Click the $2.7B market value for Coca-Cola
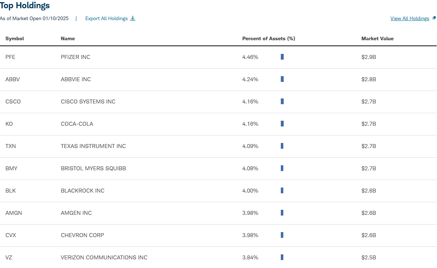 pos(369,124)
